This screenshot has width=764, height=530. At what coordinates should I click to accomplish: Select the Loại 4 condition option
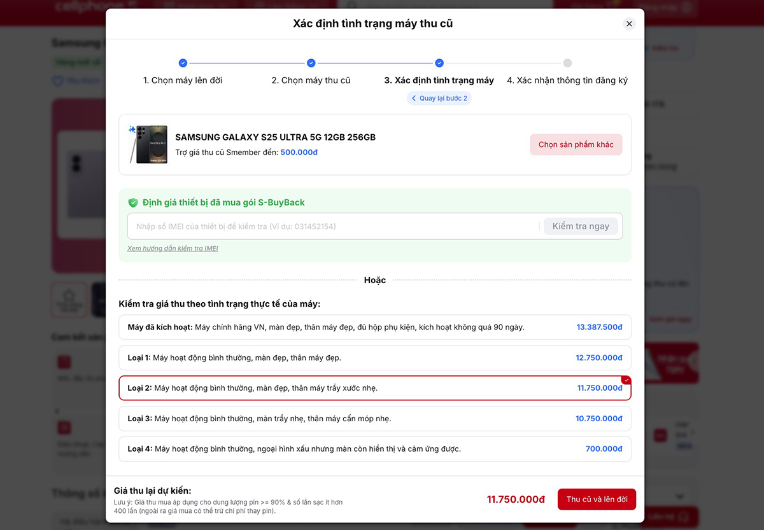click(x=375, y=449)
